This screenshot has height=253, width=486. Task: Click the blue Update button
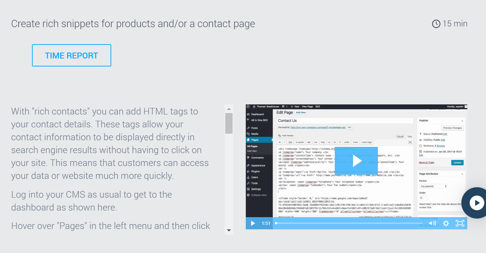[x=457, y=163]
